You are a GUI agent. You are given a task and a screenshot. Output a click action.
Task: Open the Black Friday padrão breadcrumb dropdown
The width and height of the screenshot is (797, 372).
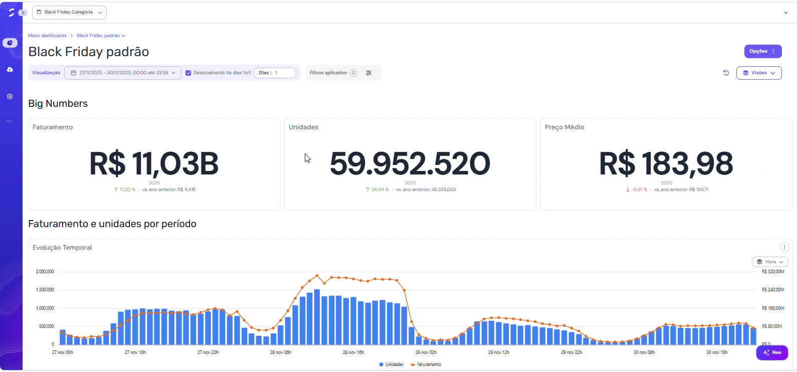tap(101, 36)
